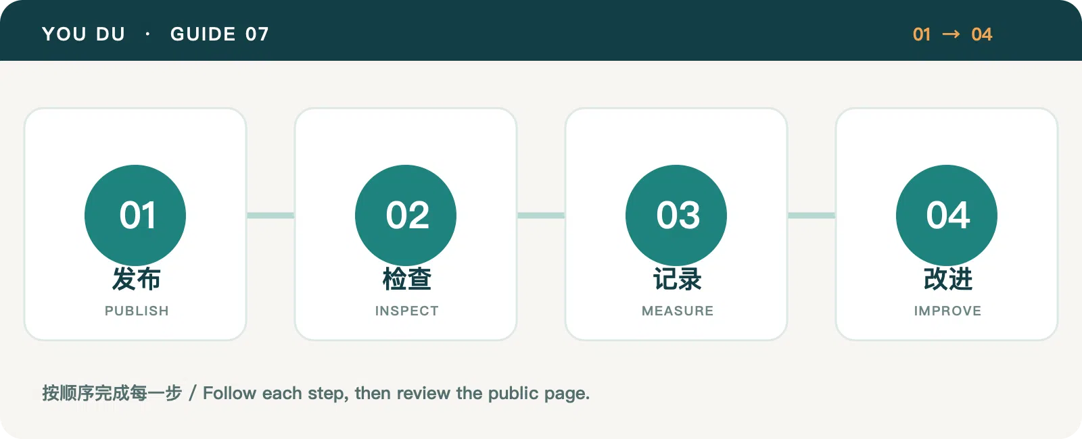
Task: Click the IMPROVE label
Action: coord(947,311)
